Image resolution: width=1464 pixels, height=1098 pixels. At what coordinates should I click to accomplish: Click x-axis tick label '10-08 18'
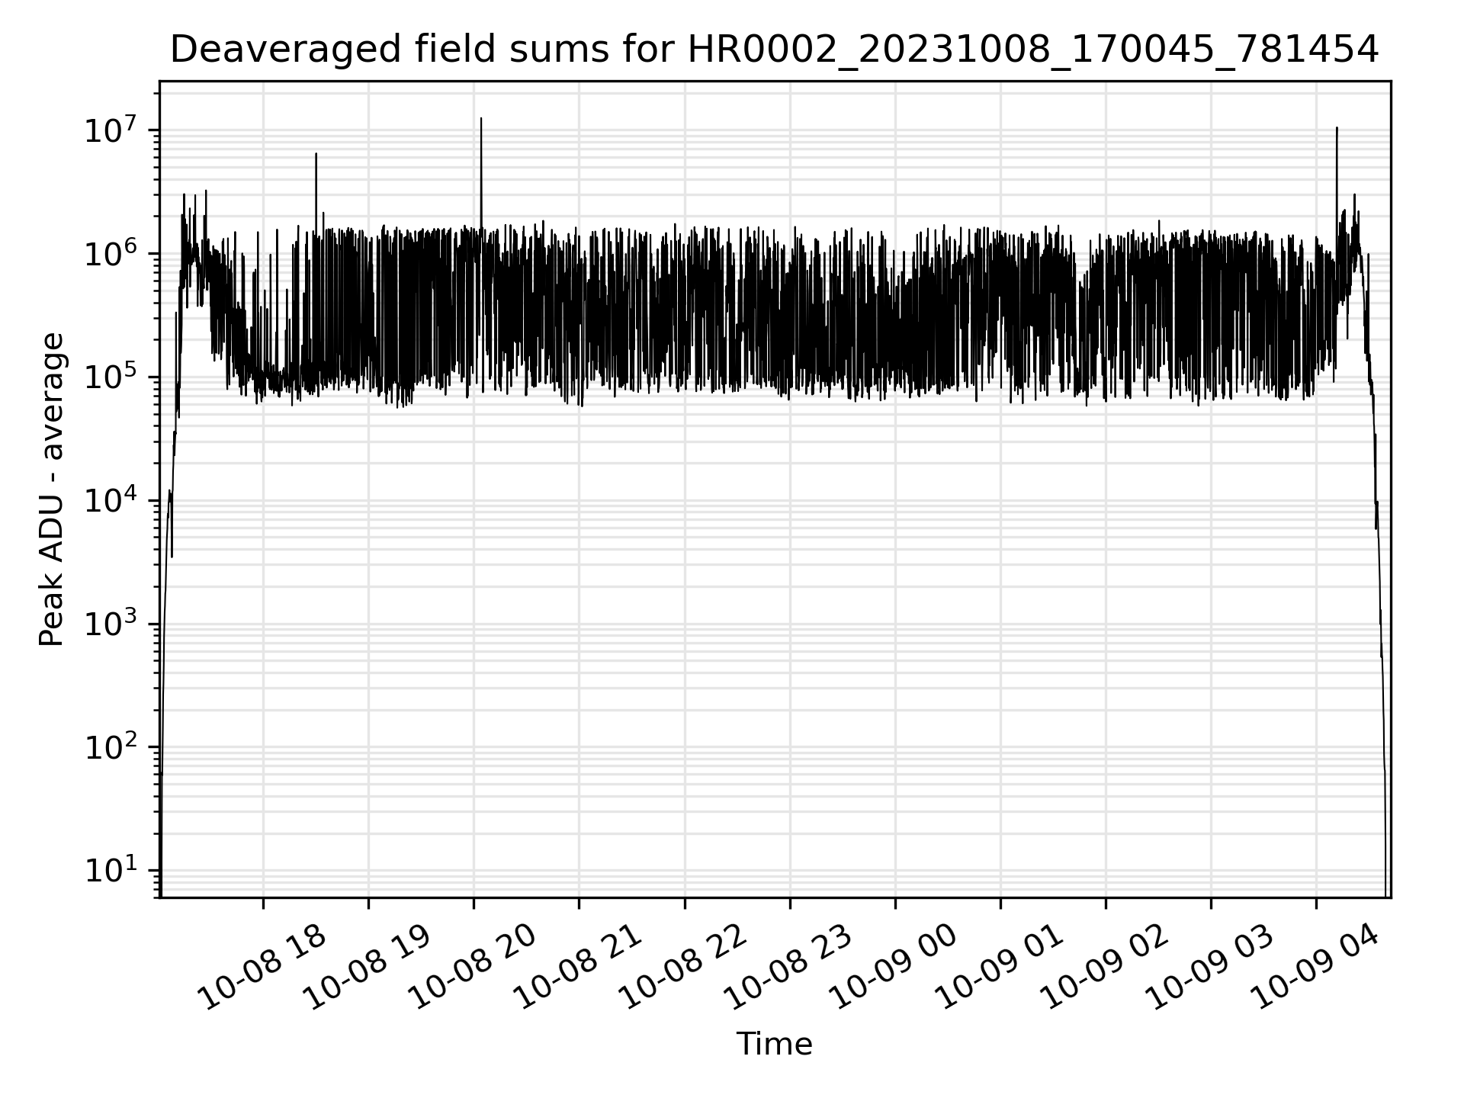(262, 967)
